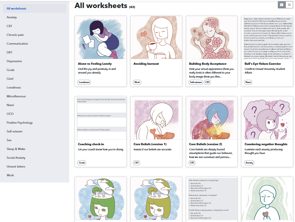Image resolution: width=295 pixels, height=222 pixels.
Task: Switch to grid view icon
Action: (x=282, y=5)
